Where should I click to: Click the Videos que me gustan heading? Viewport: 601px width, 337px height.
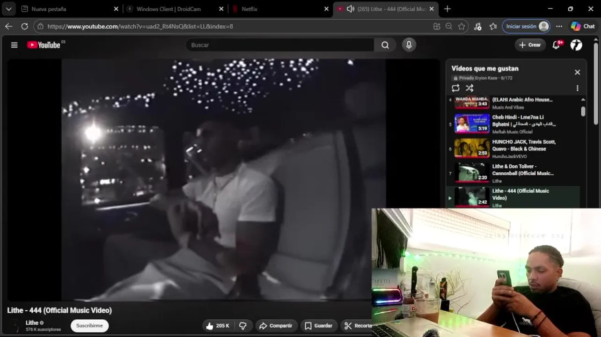485,68
